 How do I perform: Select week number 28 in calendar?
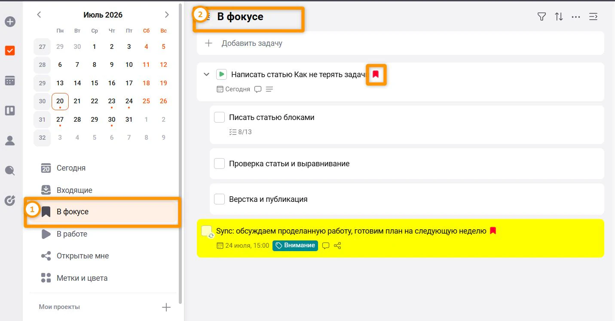tap(42, 65)
